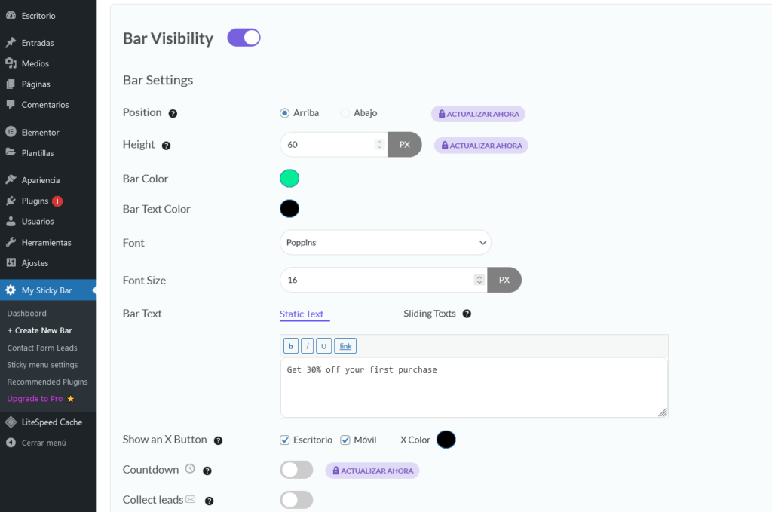Apply bold formatting to the bar text
The image size is (772, 512).
coord(290,345)
